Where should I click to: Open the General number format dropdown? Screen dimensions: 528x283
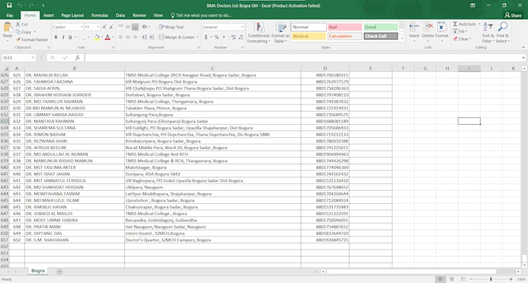241,27
